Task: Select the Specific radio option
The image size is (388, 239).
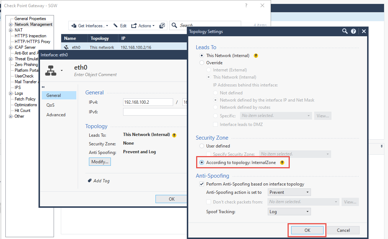Action: tap(216, 116)
